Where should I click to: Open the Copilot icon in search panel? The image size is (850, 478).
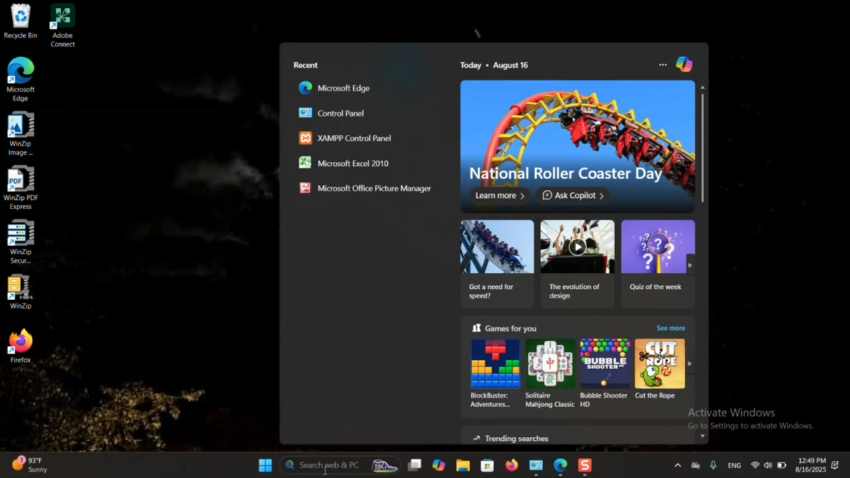pos(684,64)
